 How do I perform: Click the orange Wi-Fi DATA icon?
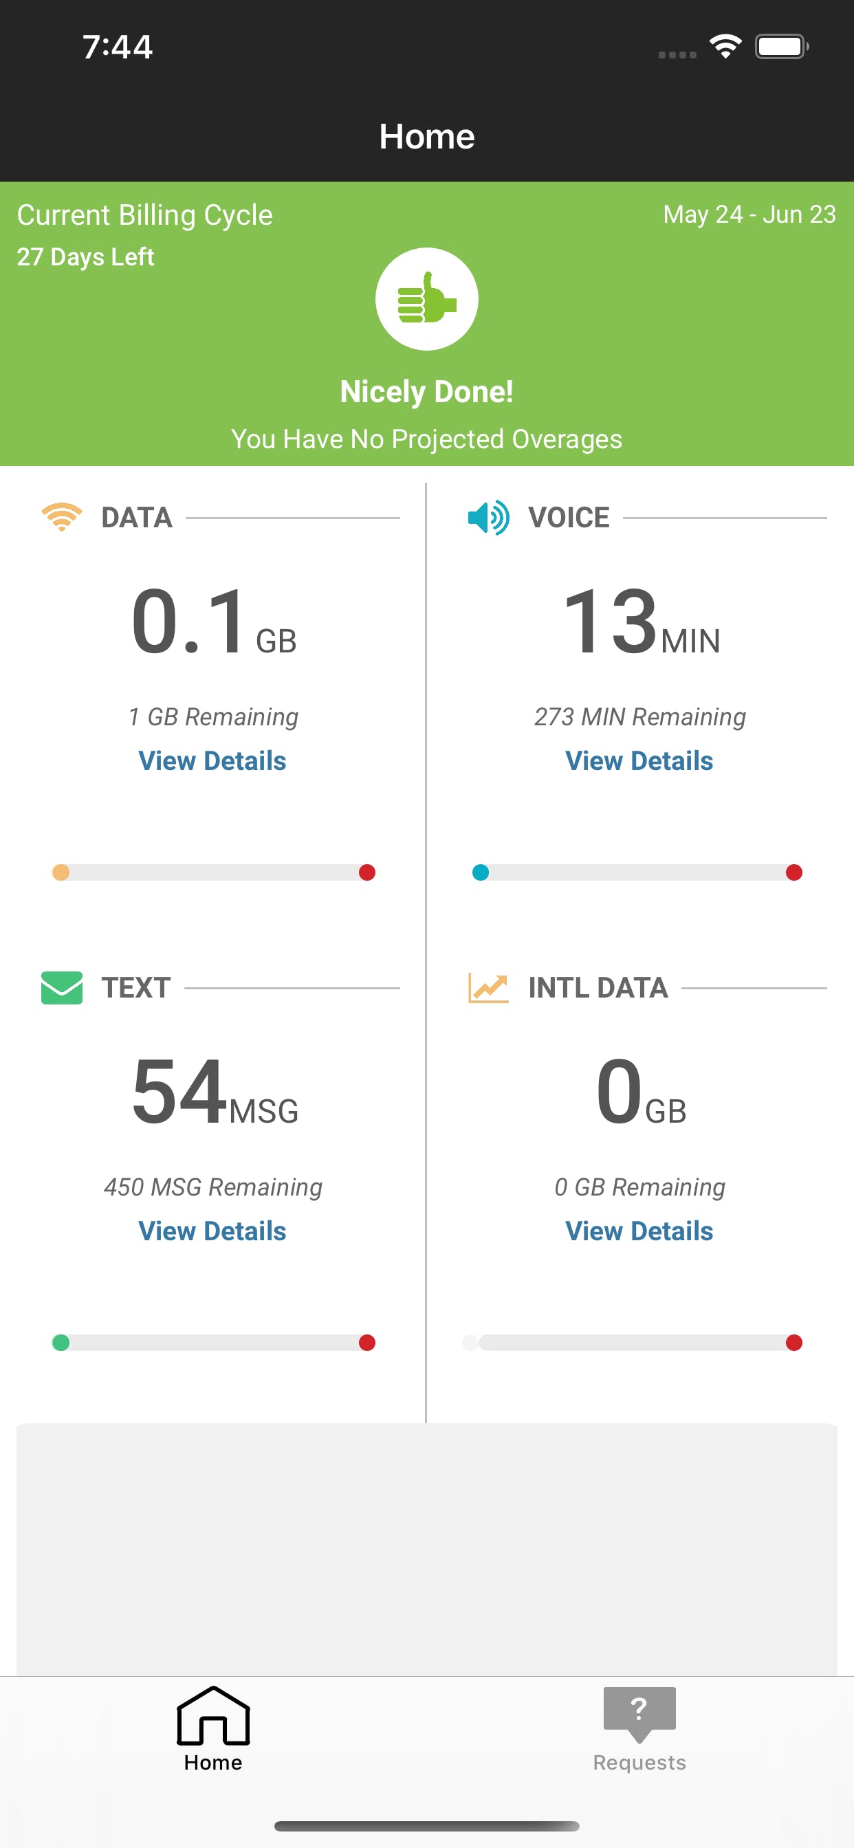(62, 516)
